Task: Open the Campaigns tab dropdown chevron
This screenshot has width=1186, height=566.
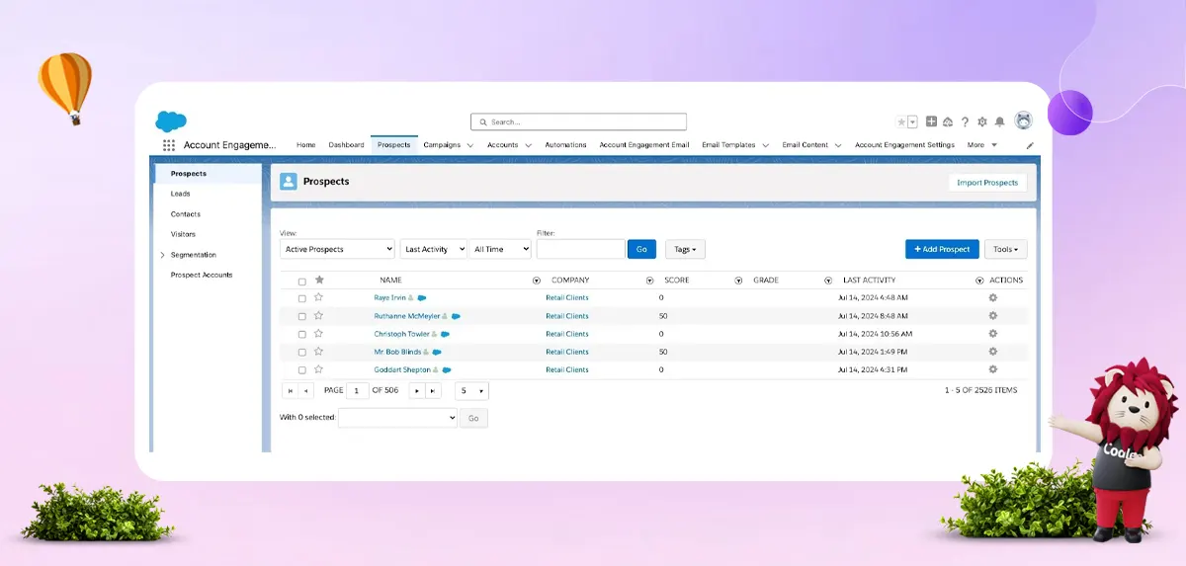Action: [469, 145]
